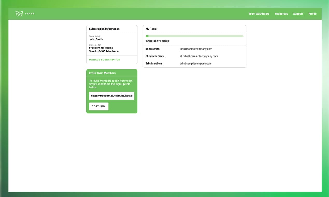Image resolution: width=329 pixels, height=197 pixels.
Task: Open the Resources nav item
Action: [x=281, y=14]
